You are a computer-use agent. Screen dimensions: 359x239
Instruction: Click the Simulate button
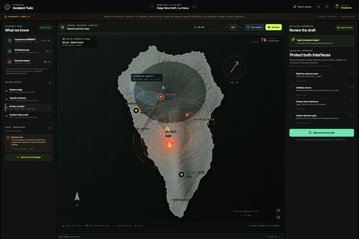click(273, 27)
